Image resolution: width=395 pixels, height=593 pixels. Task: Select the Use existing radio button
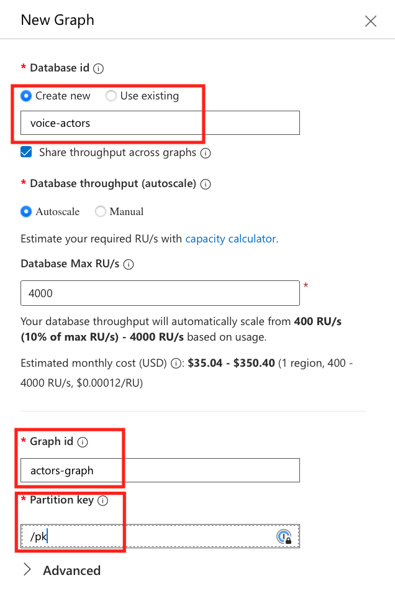(x=111, y=96)
